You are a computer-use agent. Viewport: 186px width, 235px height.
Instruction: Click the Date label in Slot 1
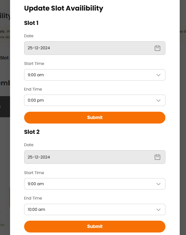pos(29,36)
